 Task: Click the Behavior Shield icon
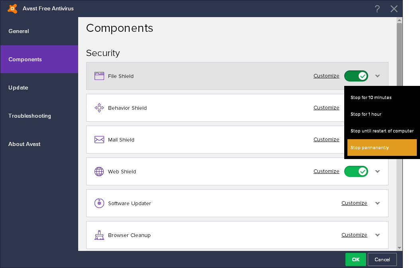click(99, 108)
